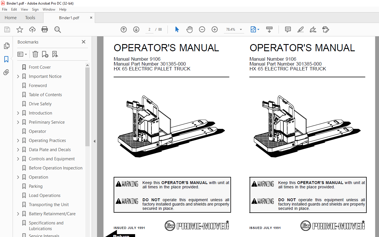Click the scrolling mode keyboard icon
Viewport: 379px width, 237px height.
tap(269, 29)
